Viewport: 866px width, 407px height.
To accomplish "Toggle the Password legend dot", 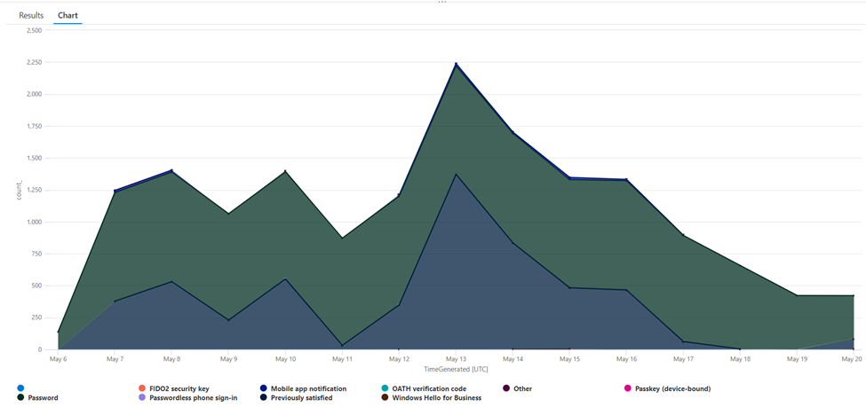I will pyautogui.click(x=20, y=397).
